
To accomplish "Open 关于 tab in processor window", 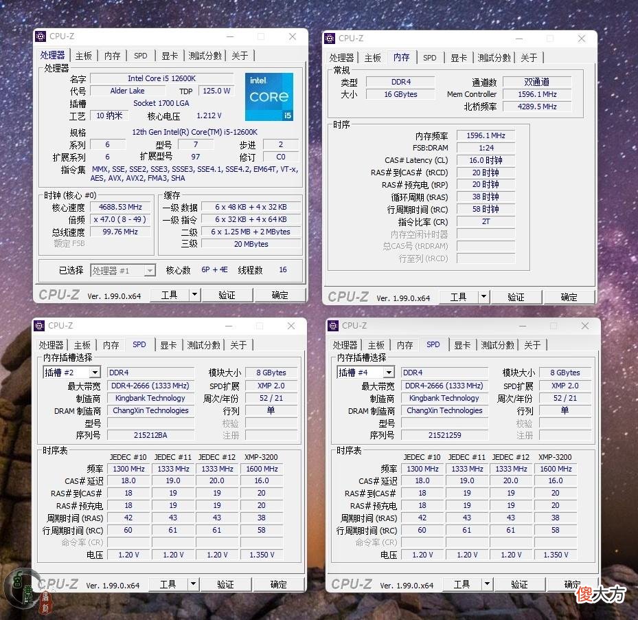I will pos(240,56).
